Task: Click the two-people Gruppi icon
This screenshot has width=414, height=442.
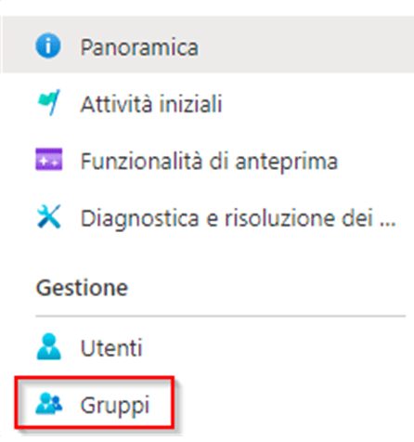Action: 49,403
